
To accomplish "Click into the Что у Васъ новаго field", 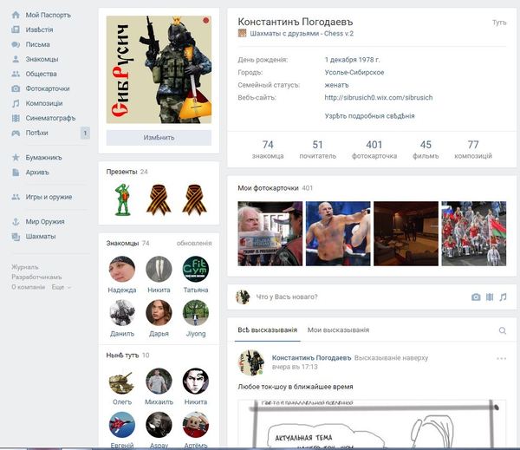I will (x=347, y=297).
